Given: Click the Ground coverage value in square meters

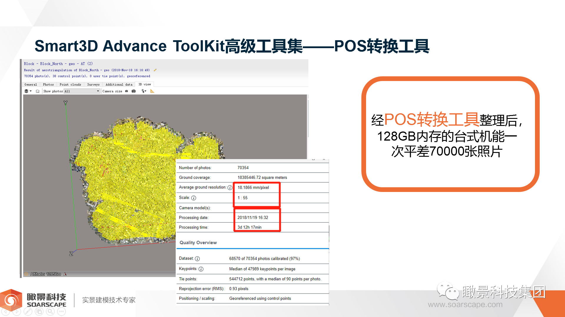Looking at the screenshot, I should pos(262,177).
